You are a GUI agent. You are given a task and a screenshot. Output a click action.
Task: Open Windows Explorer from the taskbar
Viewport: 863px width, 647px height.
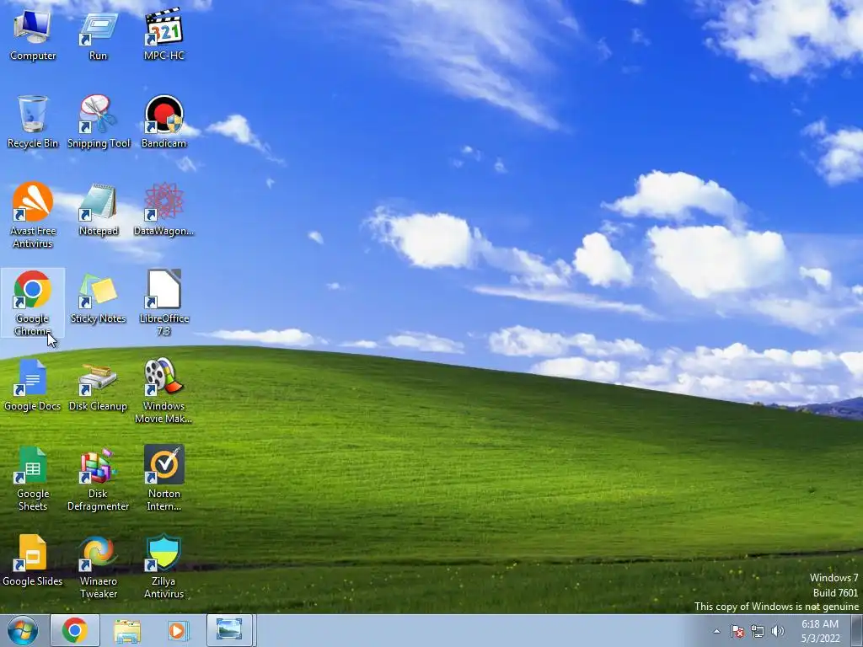127,630
